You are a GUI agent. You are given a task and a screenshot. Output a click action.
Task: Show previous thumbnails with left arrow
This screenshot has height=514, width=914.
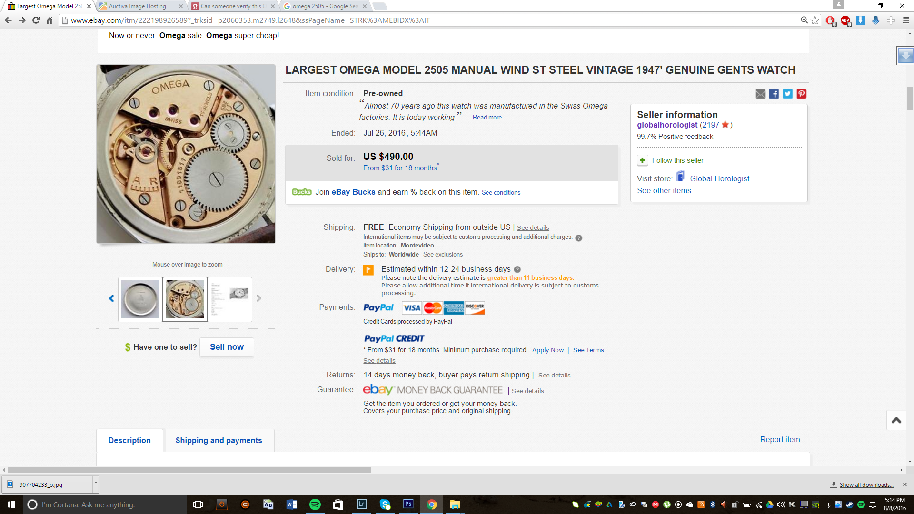click(111, 298)
